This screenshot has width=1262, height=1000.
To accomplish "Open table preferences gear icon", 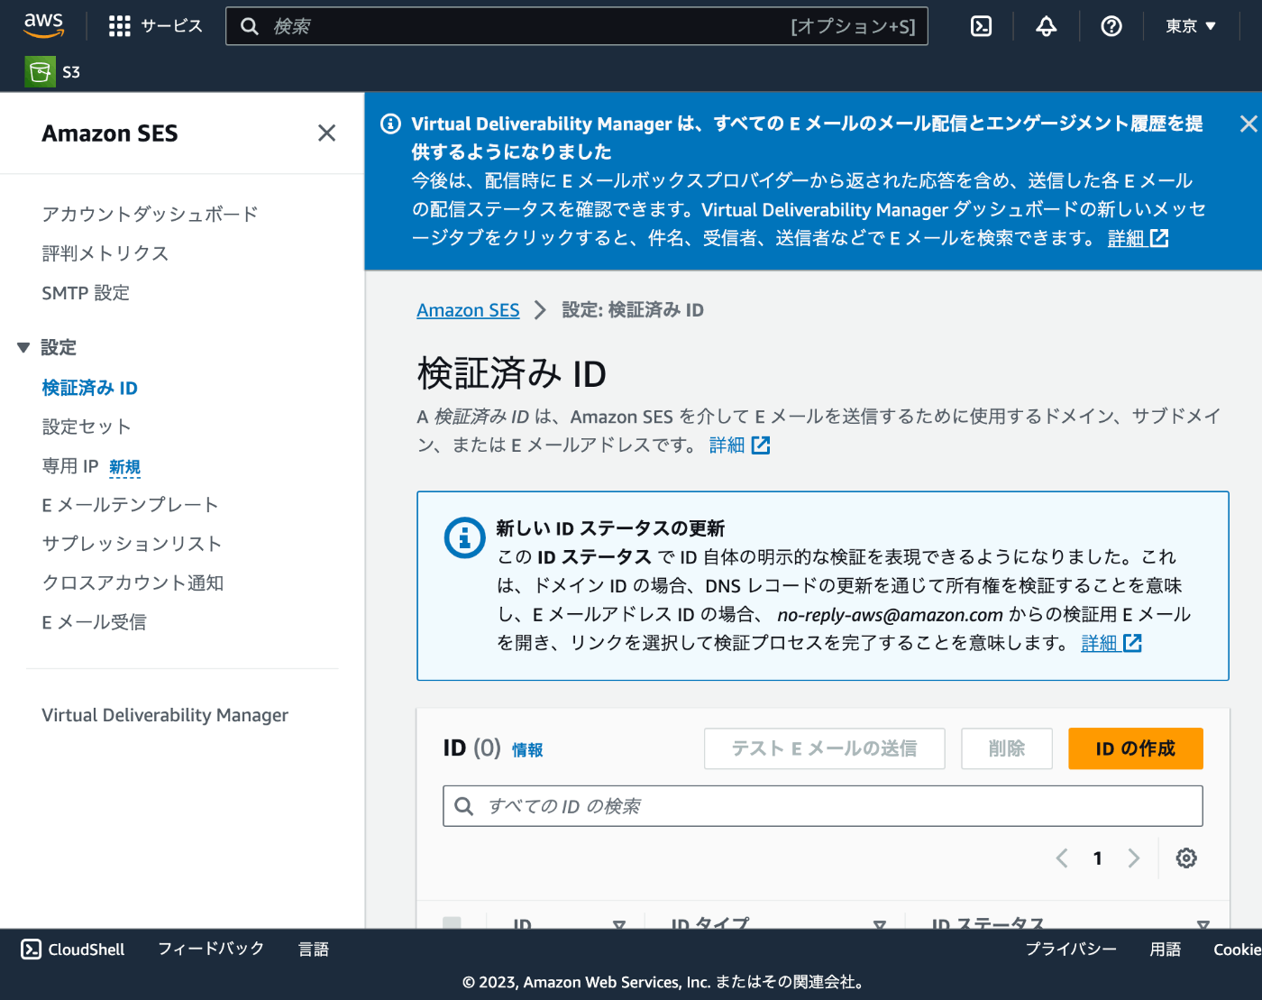I will 1186,858.
